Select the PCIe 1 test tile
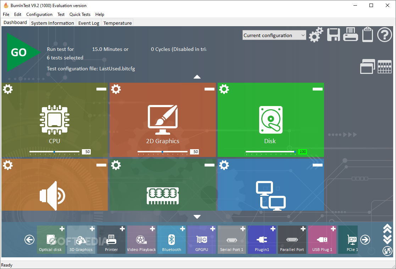Screen dimensions: 396x269 [348, 240]
